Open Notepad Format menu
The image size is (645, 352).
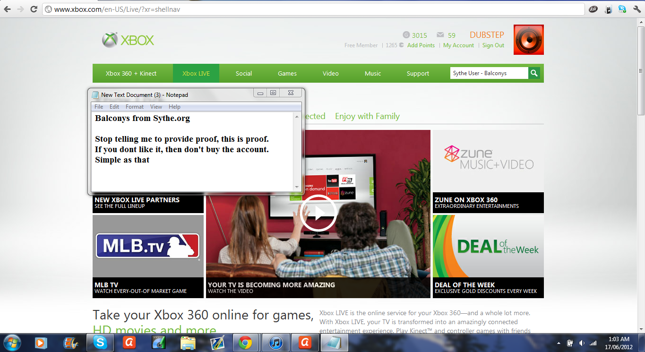coord(135,107)
